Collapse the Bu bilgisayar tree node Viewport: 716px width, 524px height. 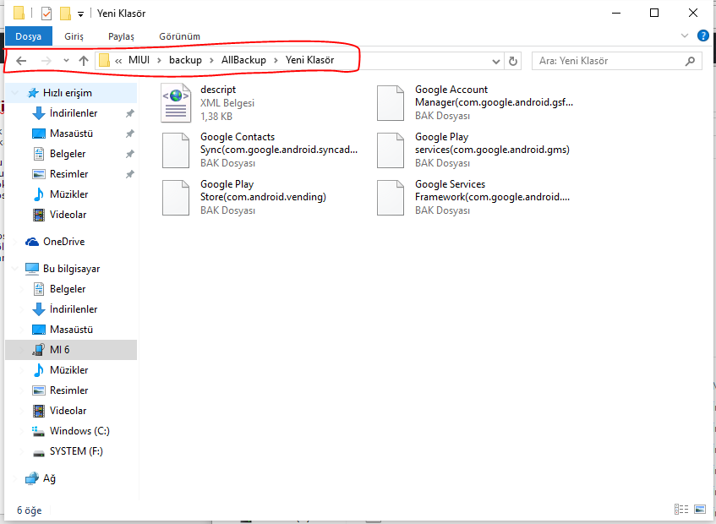[x=15, y=269]
